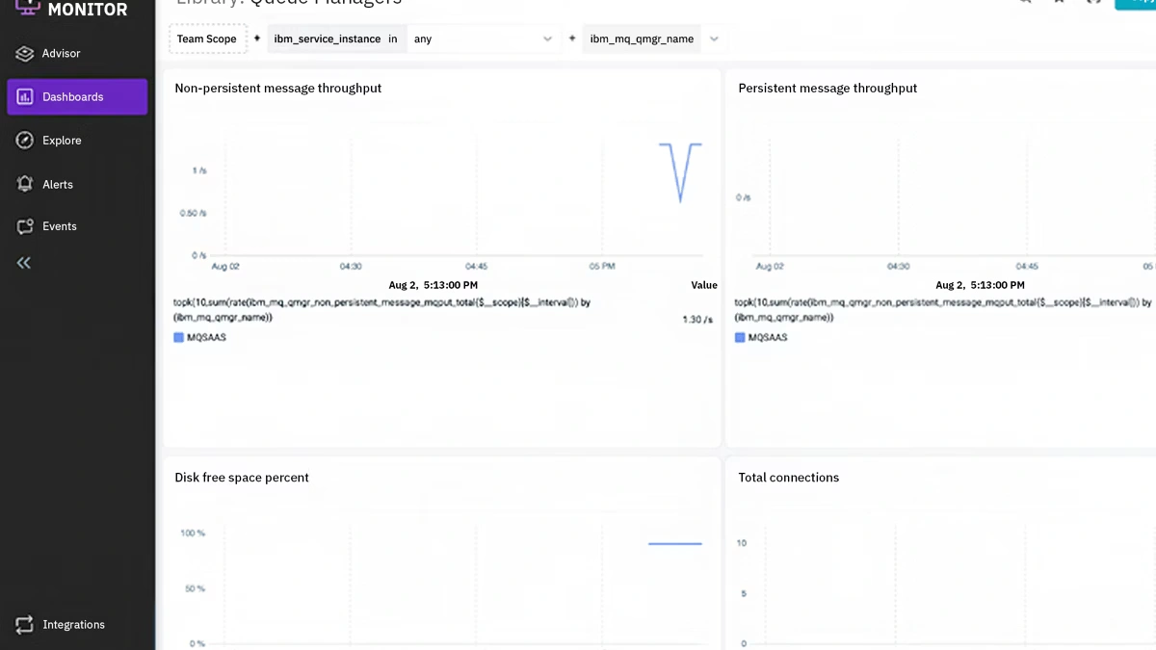Click the Total connections panel title
Viewport: 1156px width, 650px height.
[788, 478]
